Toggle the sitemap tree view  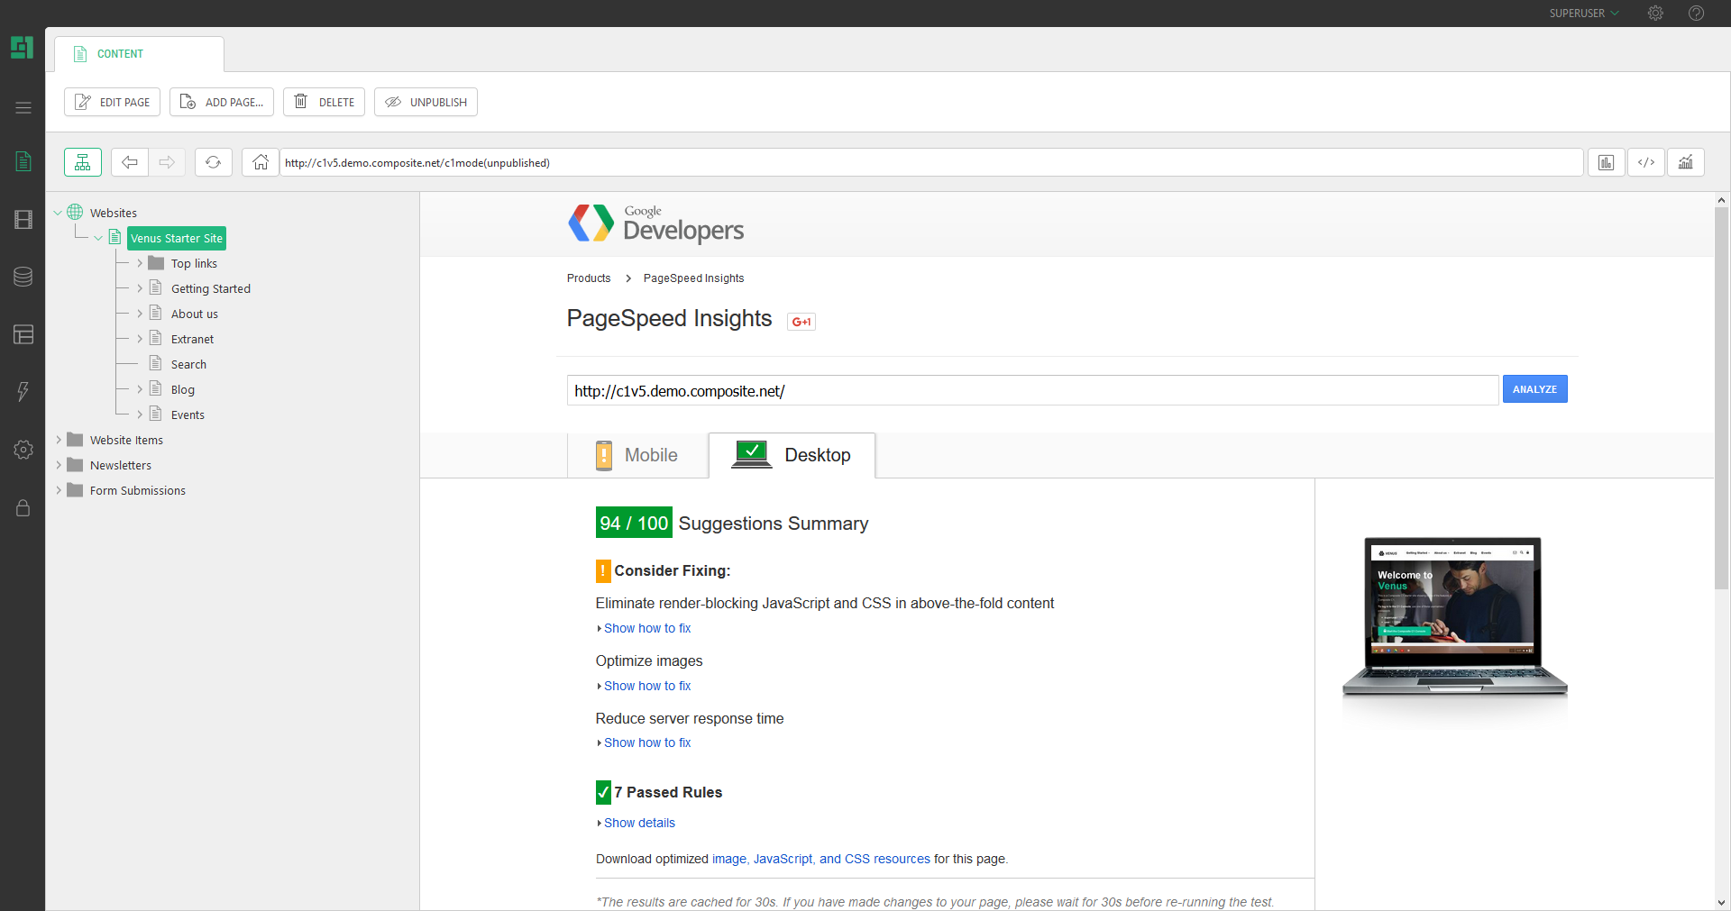[x=82, y=162]
